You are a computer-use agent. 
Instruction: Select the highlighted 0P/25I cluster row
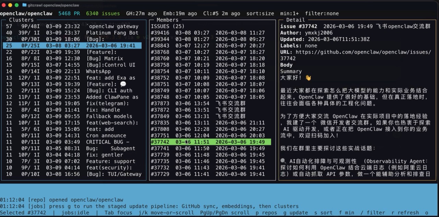pos(72,46)
